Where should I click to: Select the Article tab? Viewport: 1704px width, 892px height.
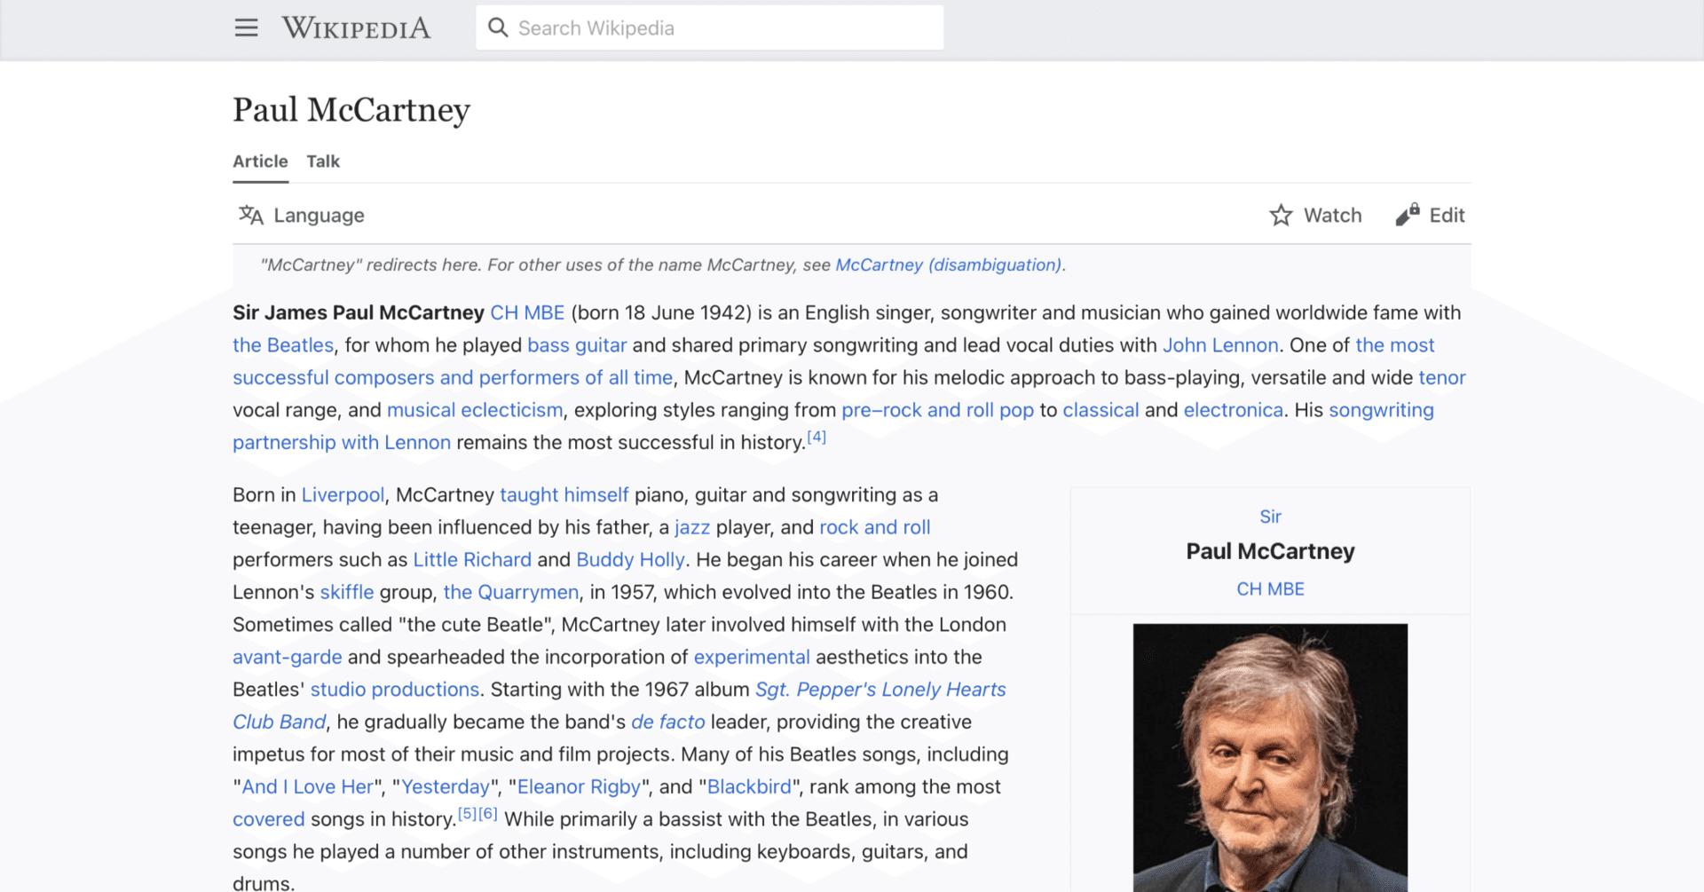tap(260, 161)
